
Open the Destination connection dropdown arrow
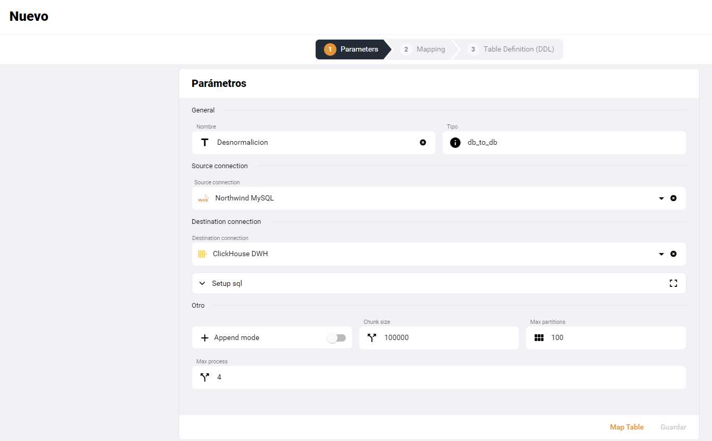click(x=661, y=254)
